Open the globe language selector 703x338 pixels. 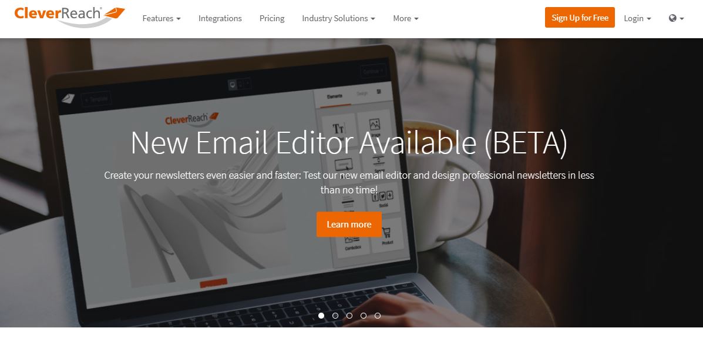click(x=676, y=18)
